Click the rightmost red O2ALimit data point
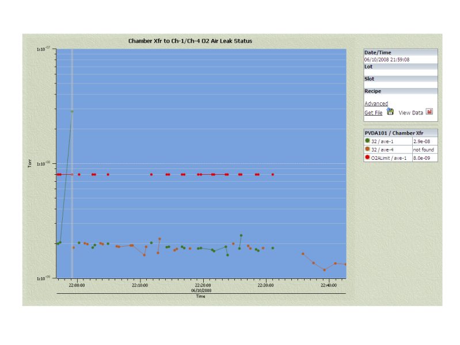This screenshot has height=345, width=460. [273, 174]
